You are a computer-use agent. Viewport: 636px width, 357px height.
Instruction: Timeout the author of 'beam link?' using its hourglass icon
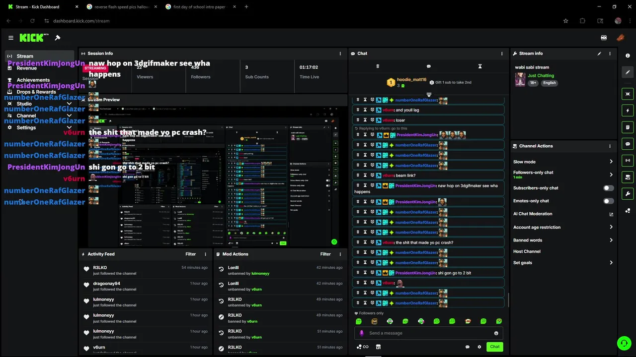365,175
